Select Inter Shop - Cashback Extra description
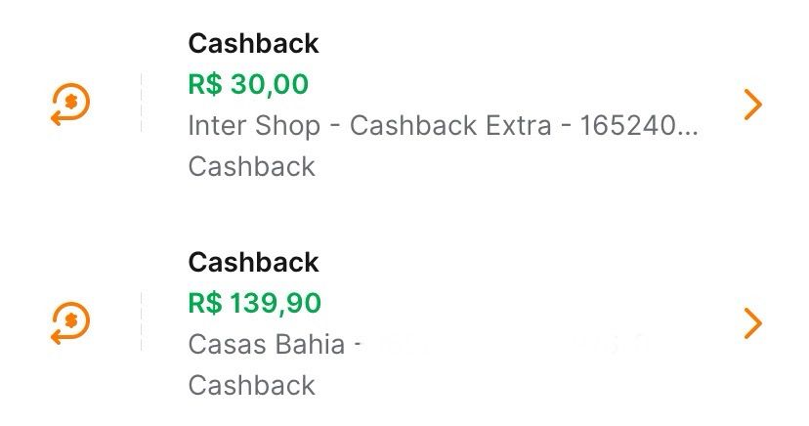Screen dimensions: 809x426 [x=381, y=126]
